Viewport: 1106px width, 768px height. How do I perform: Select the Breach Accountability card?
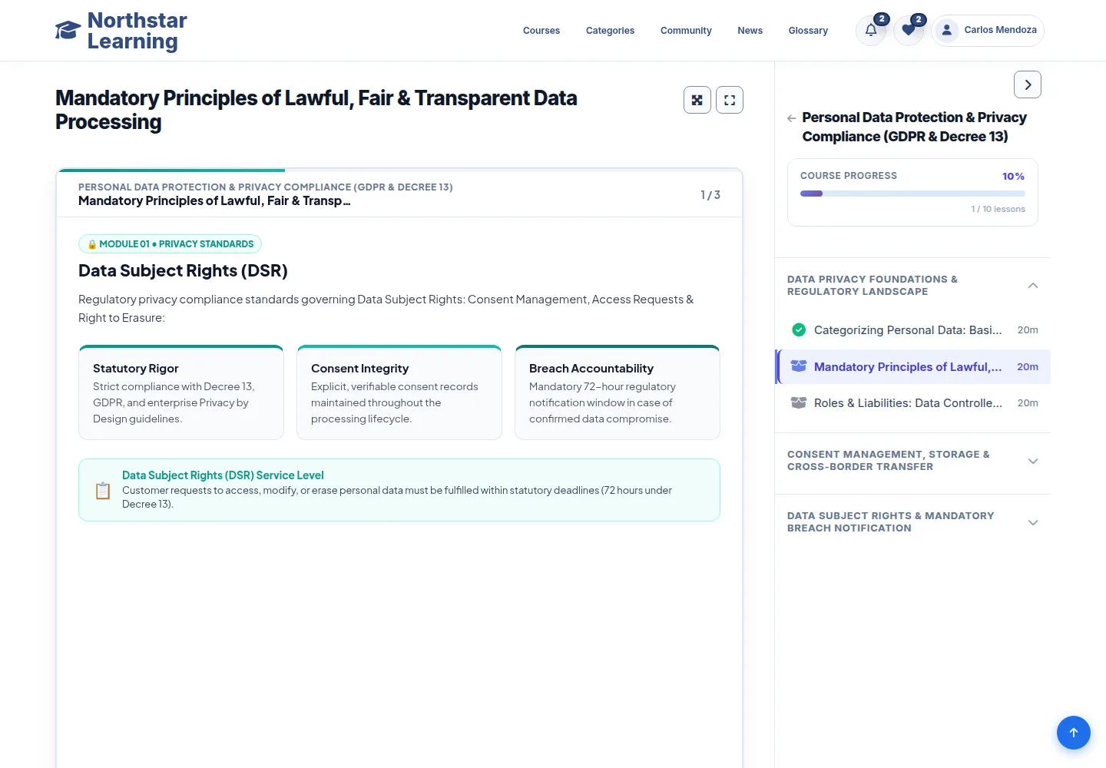pyautogui.click(x=618, y=392)
